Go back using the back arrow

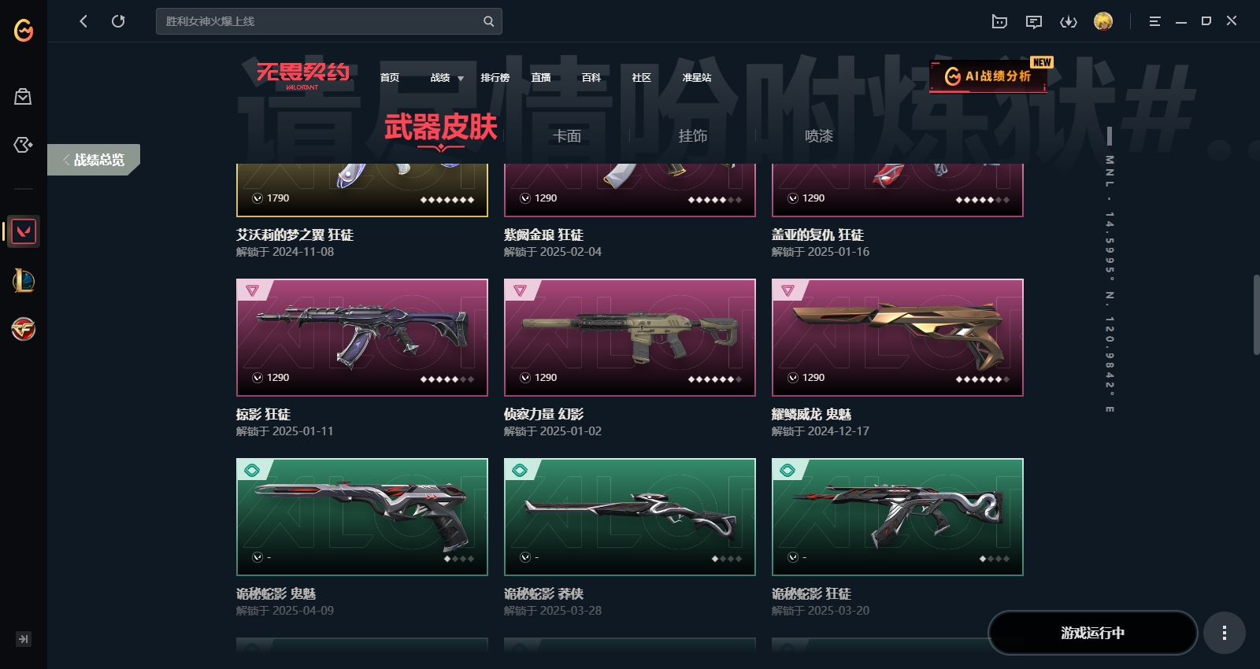pos(83,21)
